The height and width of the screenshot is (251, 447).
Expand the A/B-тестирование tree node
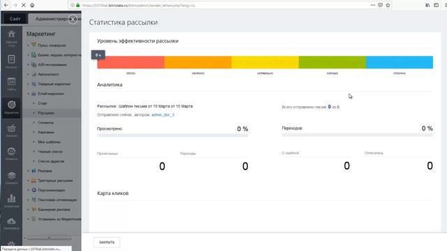(28, 65)
